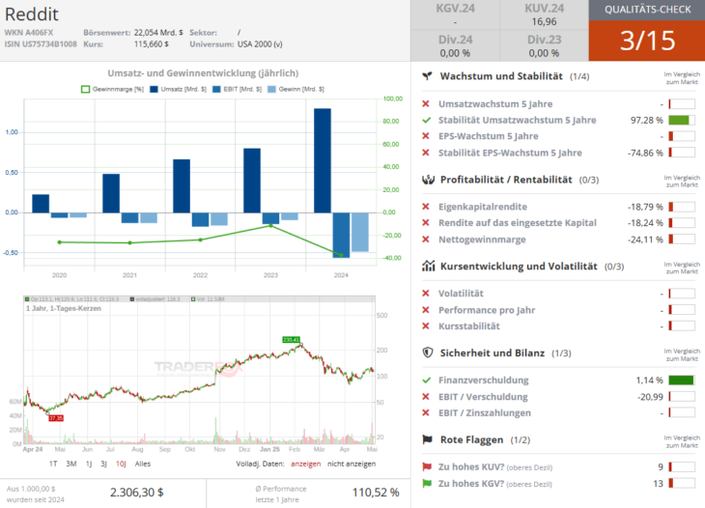Click the green flag beside Zu hohes KGV?
Viewport: 705px width, 508px height.
[427, 484]
